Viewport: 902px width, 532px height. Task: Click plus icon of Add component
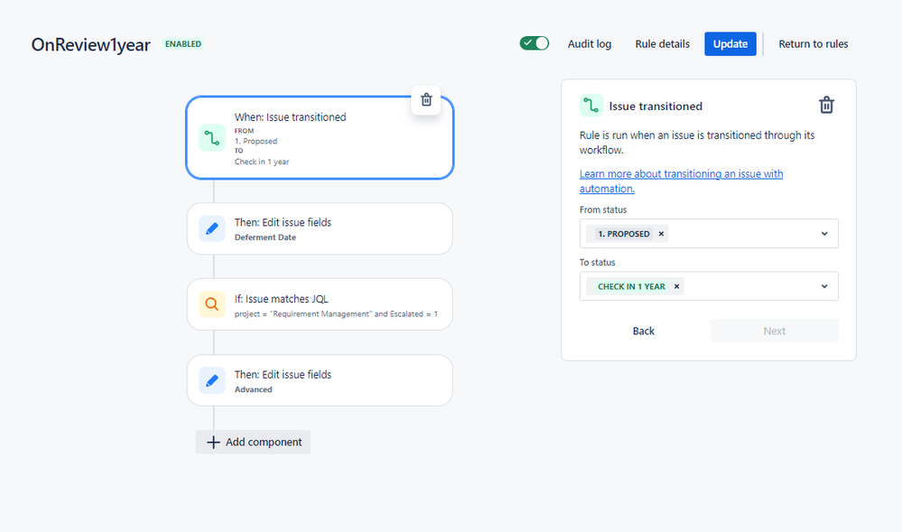tap(213, 443)
